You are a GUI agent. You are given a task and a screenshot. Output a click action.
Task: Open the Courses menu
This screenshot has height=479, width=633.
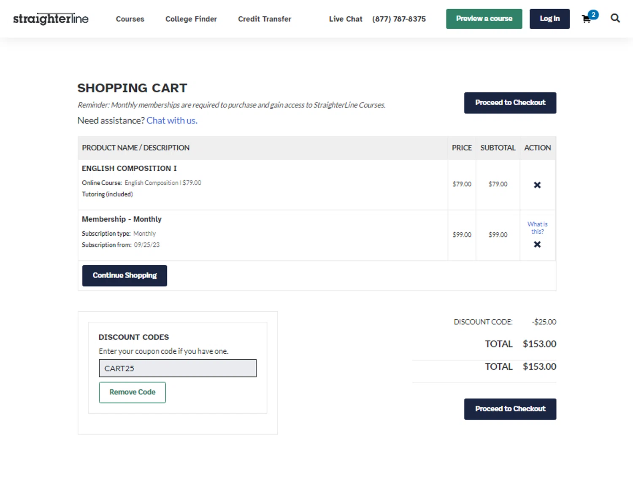tap(130, 19)
